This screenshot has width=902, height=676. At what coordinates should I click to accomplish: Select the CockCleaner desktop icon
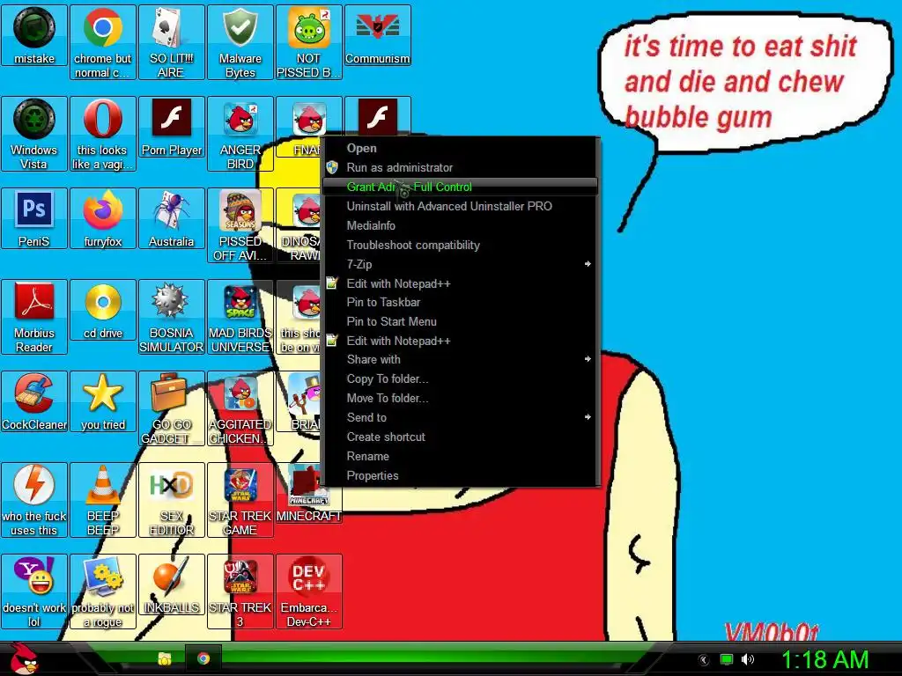point(34,401)
